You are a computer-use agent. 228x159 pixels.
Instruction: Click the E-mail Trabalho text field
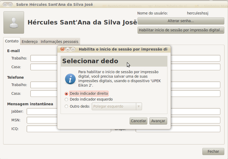click(x=44, y=58)
